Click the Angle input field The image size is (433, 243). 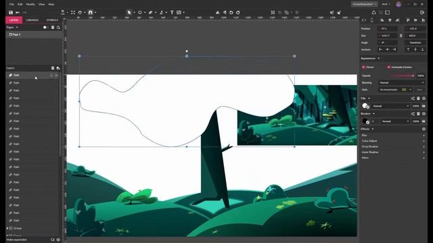tap(388, 43)
